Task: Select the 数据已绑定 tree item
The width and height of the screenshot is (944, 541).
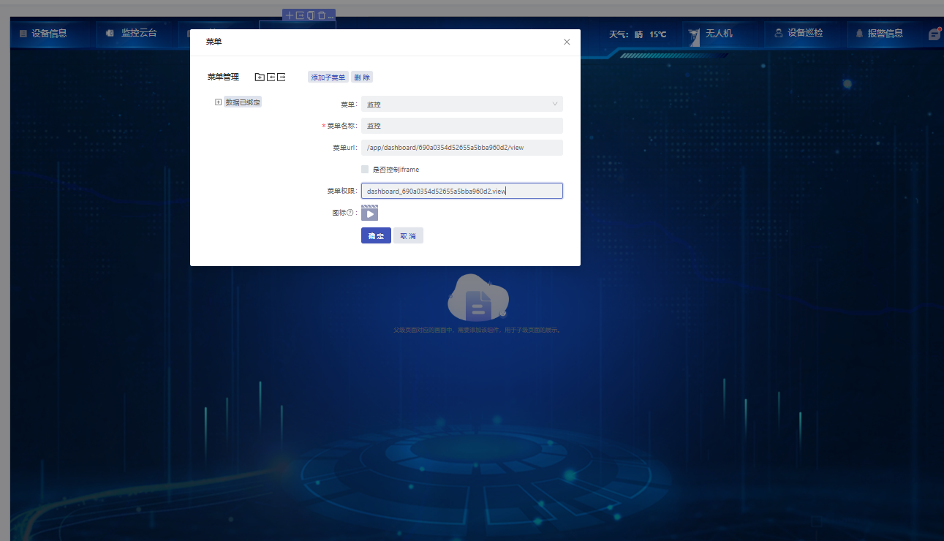Action: pyautogui.click(x=243, y=102)
